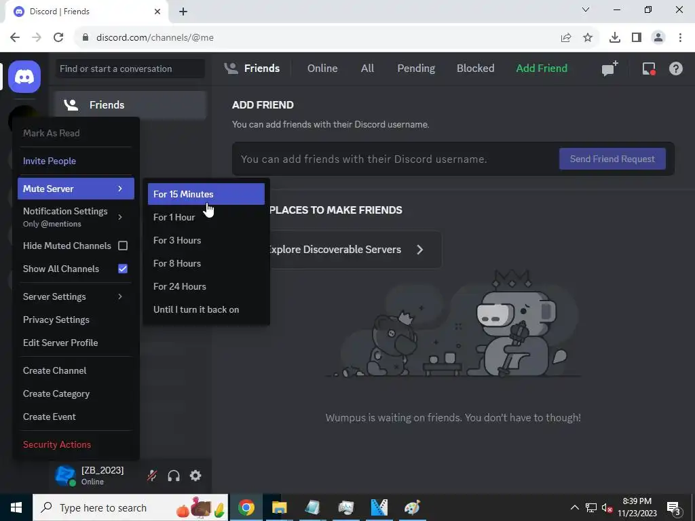
Task: Focus the add friend username field
Action: click(394, 159)
